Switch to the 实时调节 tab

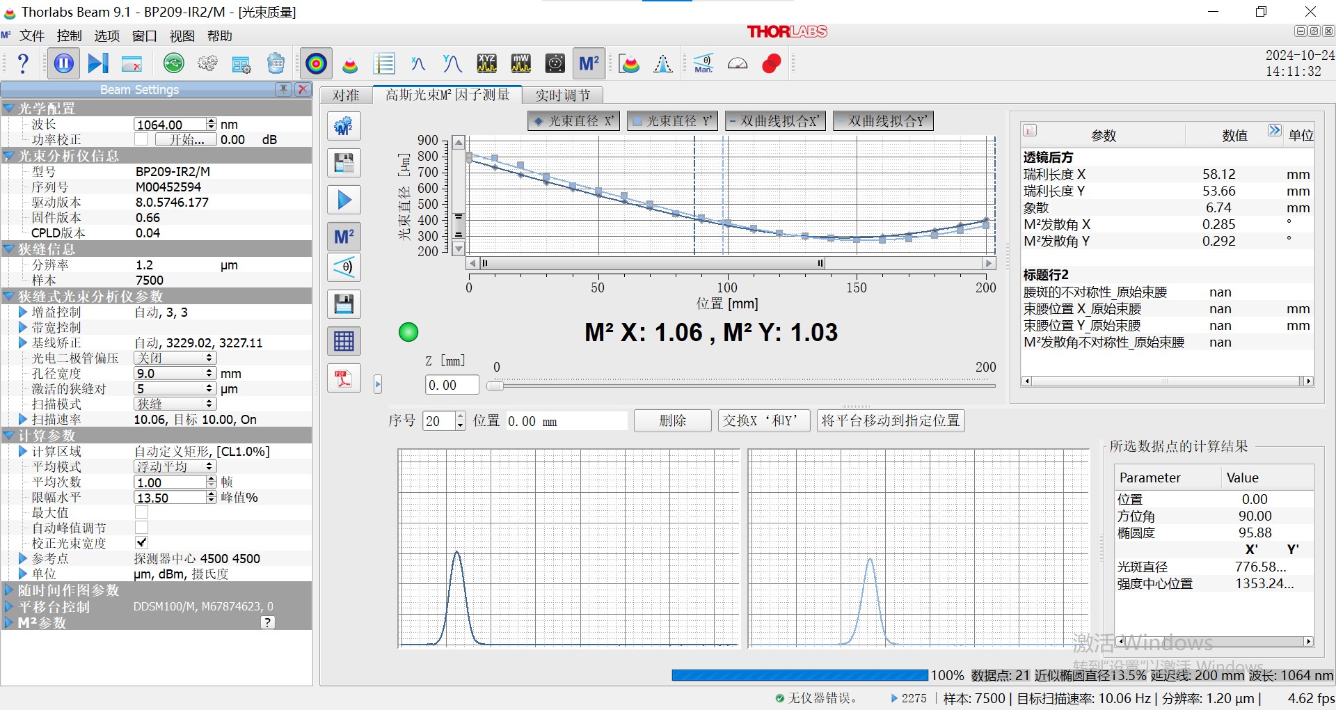(563, 95)
